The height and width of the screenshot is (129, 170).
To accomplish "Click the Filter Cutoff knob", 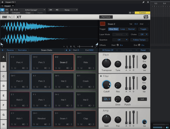I will [106, 85].
